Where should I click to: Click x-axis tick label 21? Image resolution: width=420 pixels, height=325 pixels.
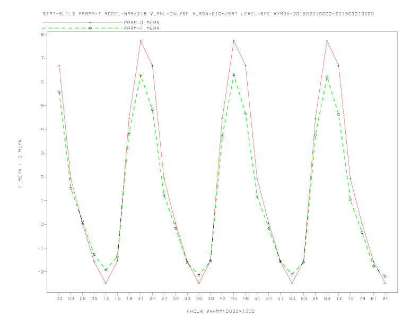pyautogui.click(x=141, y=298)
